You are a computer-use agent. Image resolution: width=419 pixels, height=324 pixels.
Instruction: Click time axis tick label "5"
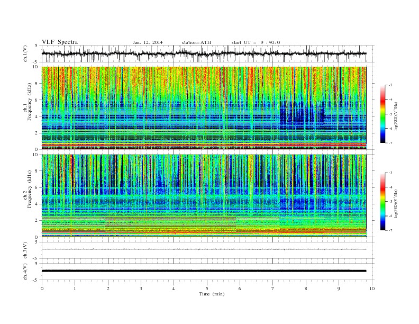[207, 289]
